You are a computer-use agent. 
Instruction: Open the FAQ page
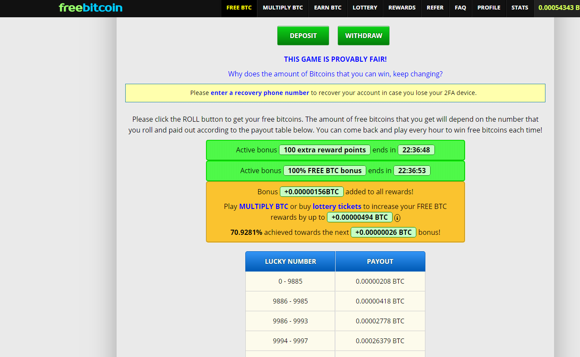pos(460,8)
